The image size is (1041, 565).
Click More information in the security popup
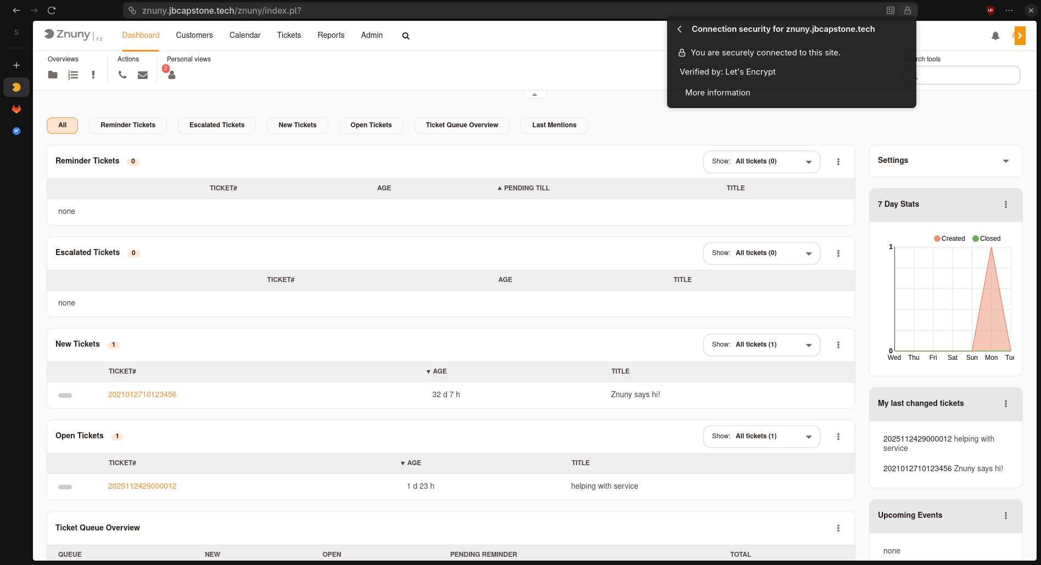pos(717,92)
